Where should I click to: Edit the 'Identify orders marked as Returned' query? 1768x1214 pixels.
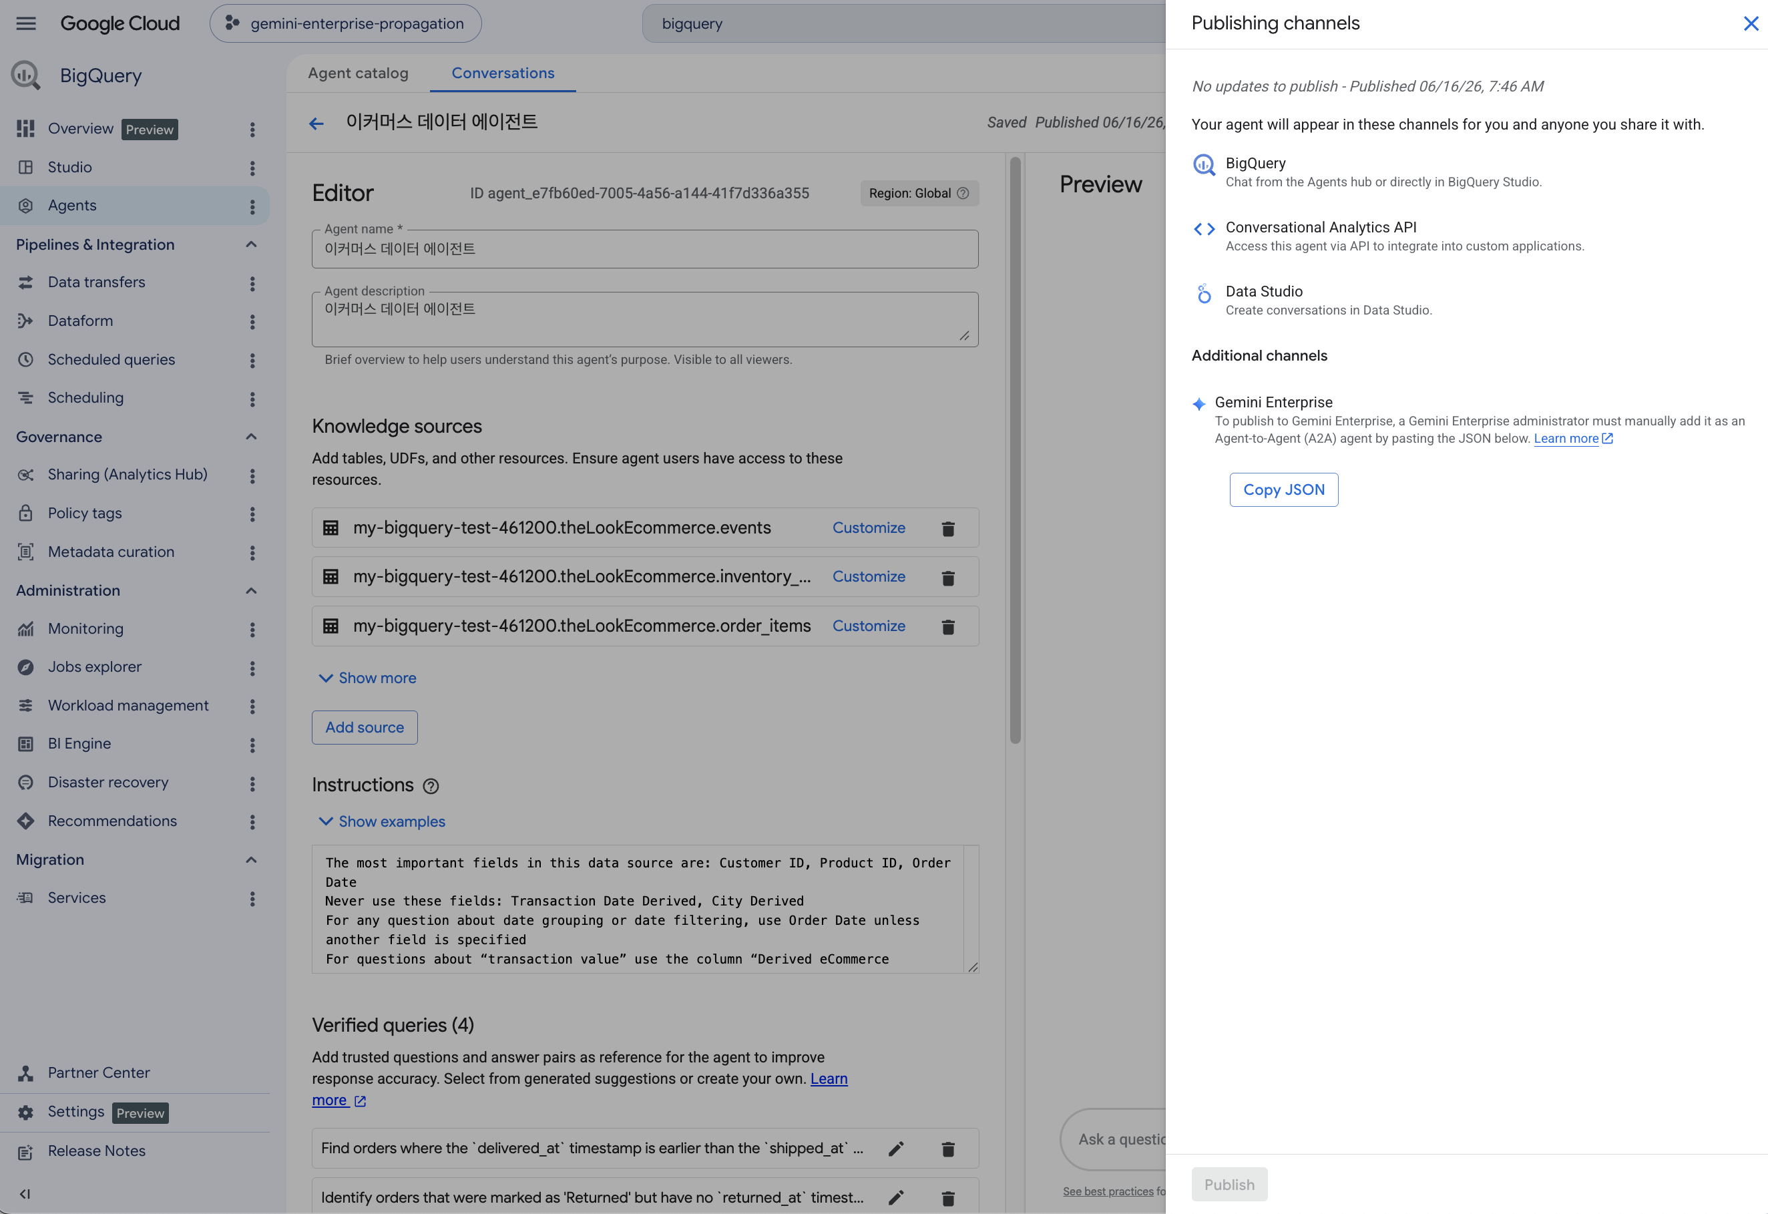896,1198
